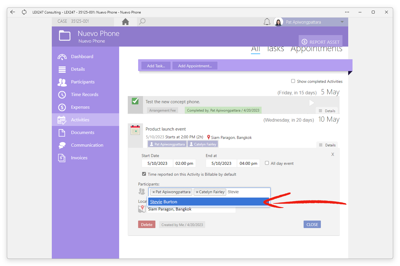Remove Pat Apiwongpattara from the participants field
400x266 pixels.
click(x=154, y=192)
